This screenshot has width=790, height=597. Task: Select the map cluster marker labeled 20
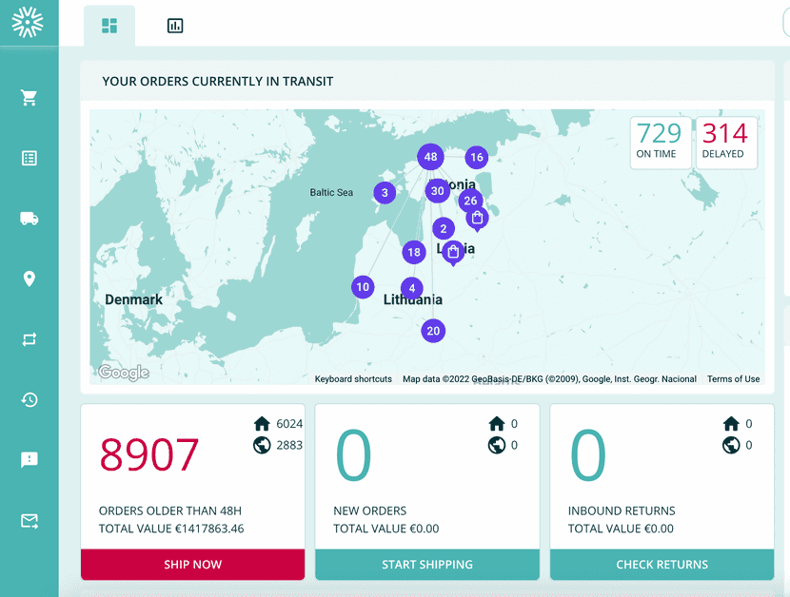tap(433, 331)
